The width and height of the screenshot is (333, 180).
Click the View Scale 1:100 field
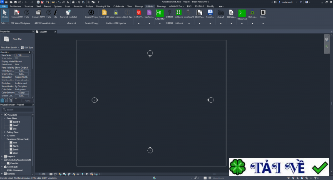(x=22, y=55)
